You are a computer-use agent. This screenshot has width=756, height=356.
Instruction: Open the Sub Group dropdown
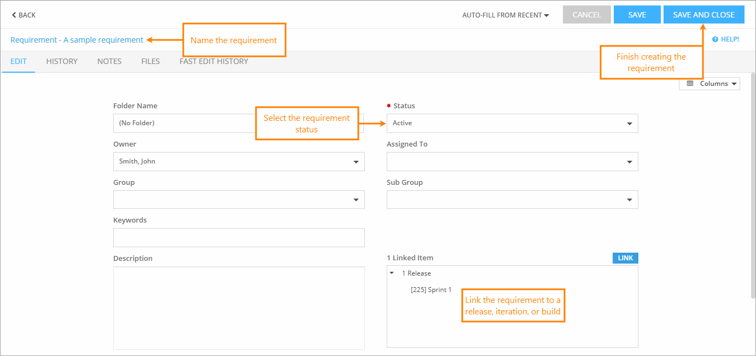pos(629,200)
